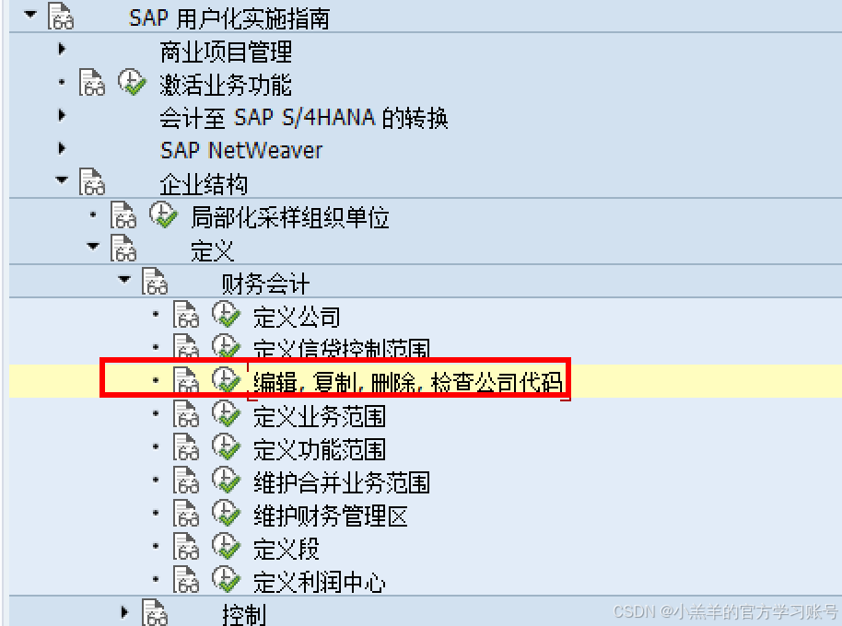The height and width of the screenshot is (626, 842).
Task: Open documentation icon for SAP 用户化实施指南
Action: pyautogui.click(x=61, y=16)
